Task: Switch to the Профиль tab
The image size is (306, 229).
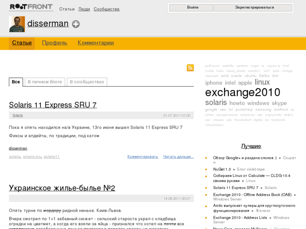Action: [x=55, y=43]
